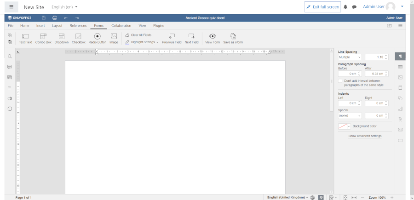Viewport: 414px width, 200px height.
Task: Click the undo arrow icon
Action: coord(66,18)
